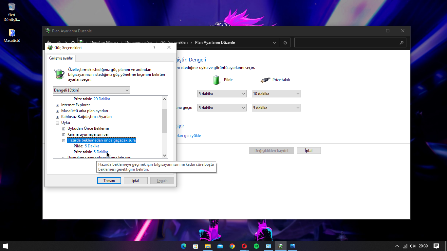Click the Prize takılı power plug icon

pyautogui.click(x=265, y=80)
